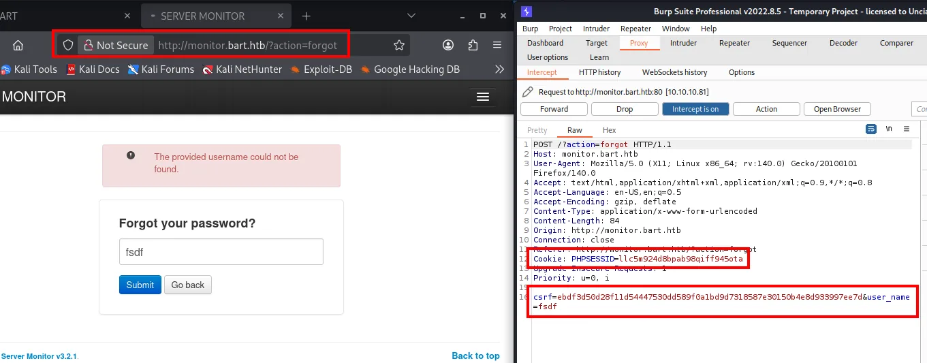Screen dimensions: 927x363
Task: Close the SERVER MONITOR browser tab
Action: pos(281,16)
